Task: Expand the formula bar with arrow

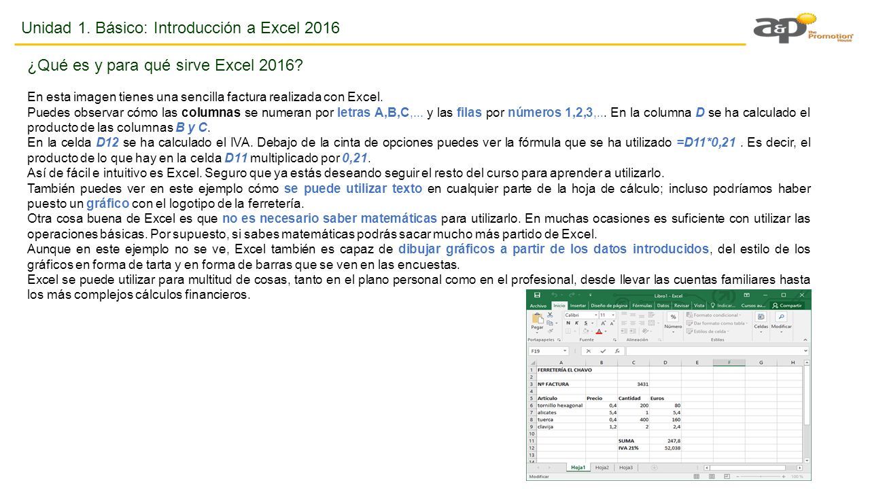Action: point(805,351)
